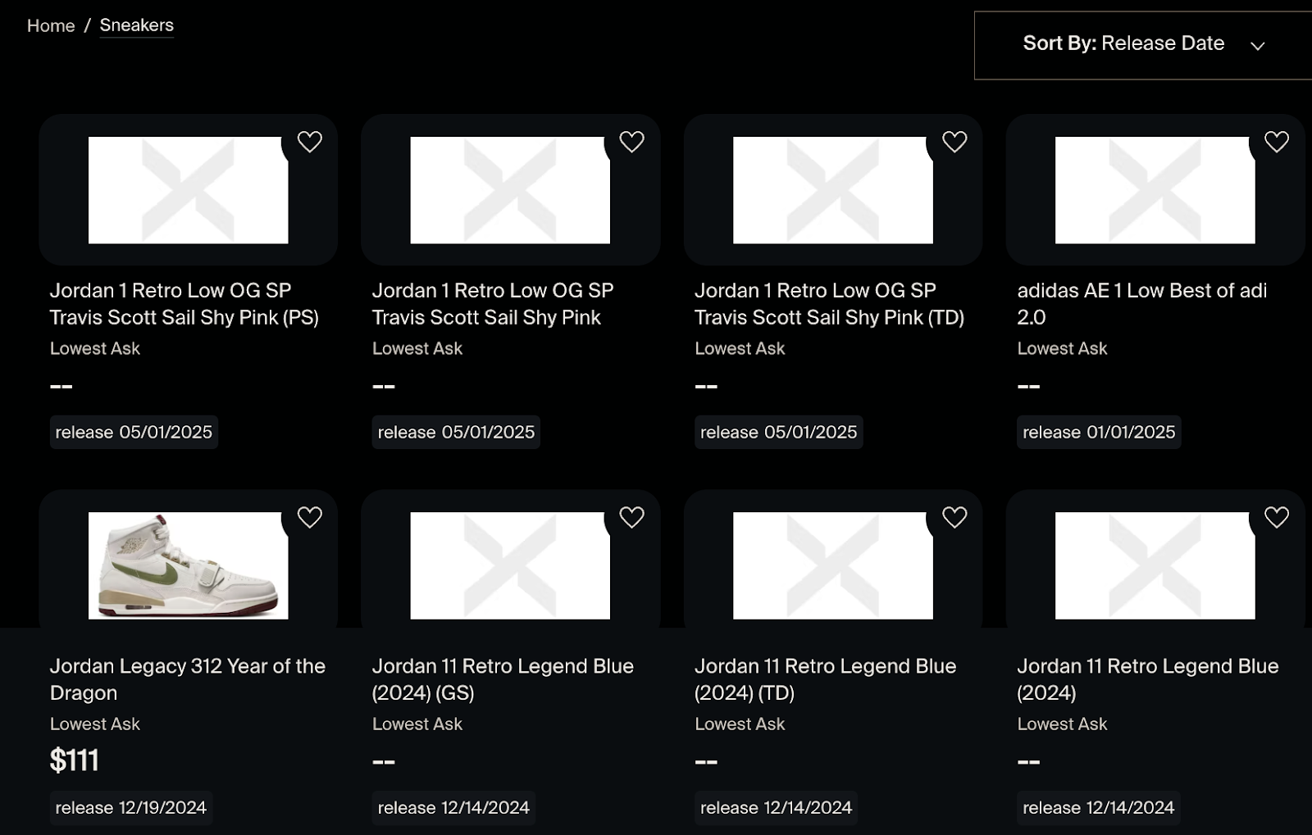Image resolution: width=1312 pixels, height=835 pixels.
Task: Open Jordan Legacy 312 Year of the Dragon title
Action: pyautogui.click(x=188, y=678)
